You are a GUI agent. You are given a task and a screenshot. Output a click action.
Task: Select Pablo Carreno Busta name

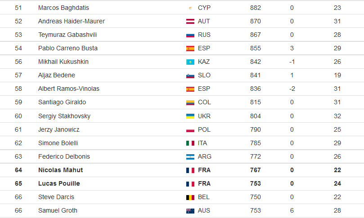click(x=68, y=48)
